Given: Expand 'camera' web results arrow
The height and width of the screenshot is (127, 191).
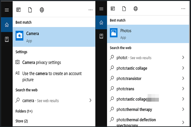Looking at the screenshot, I should pos(90,100).
